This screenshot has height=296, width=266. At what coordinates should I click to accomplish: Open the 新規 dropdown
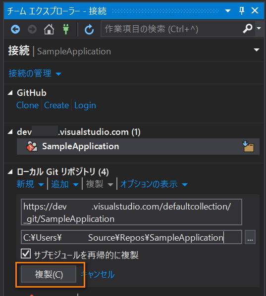30,184
